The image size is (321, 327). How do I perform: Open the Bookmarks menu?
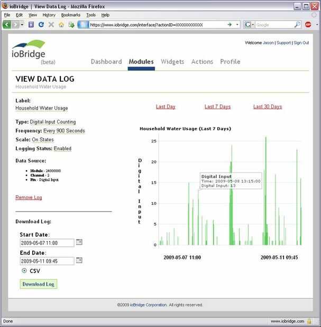(71, 15)
